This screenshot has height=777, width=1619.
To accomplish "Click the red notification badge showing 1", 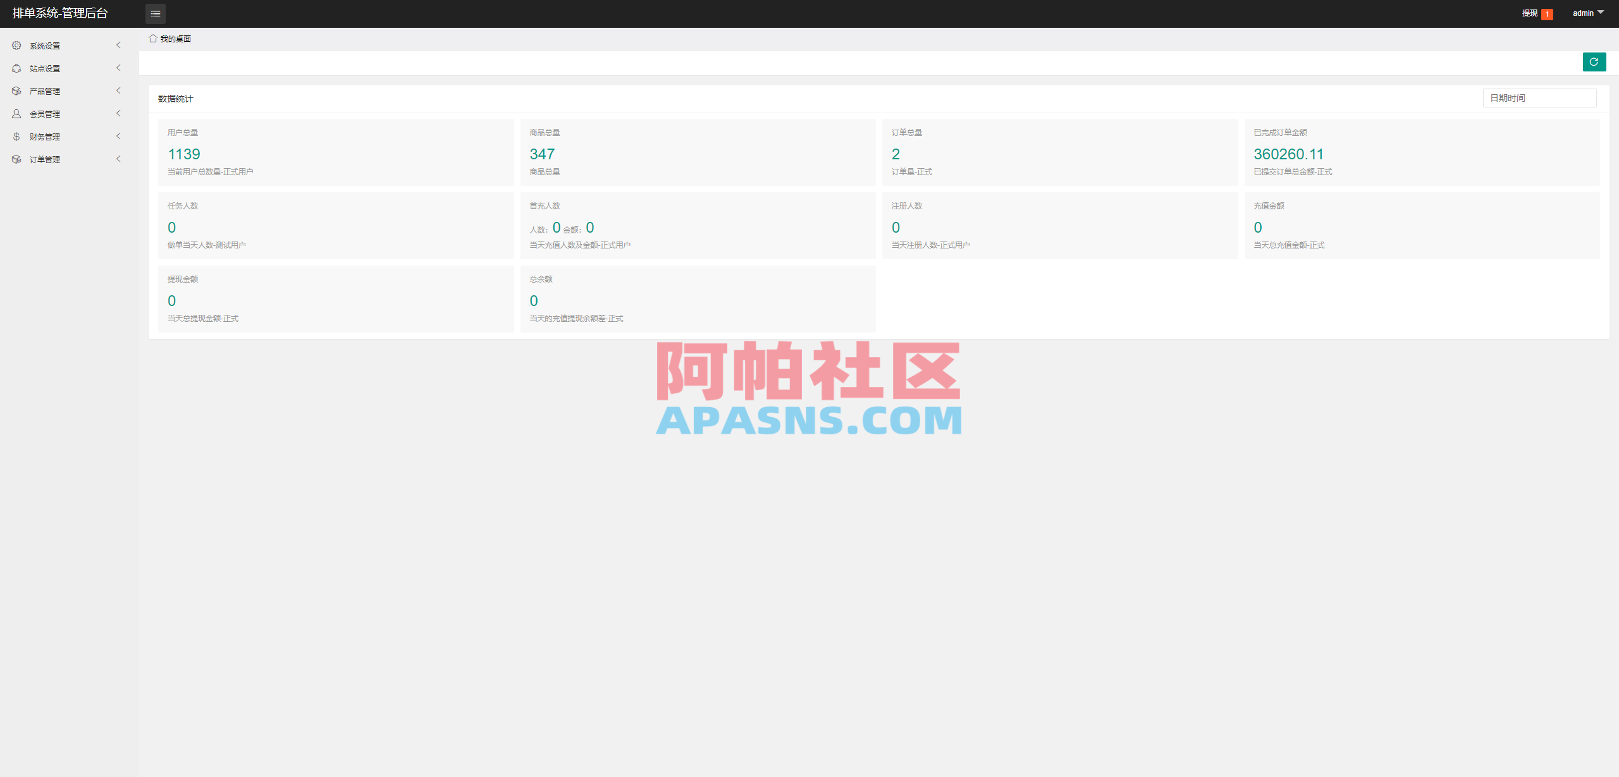I will click(1547, 13).
